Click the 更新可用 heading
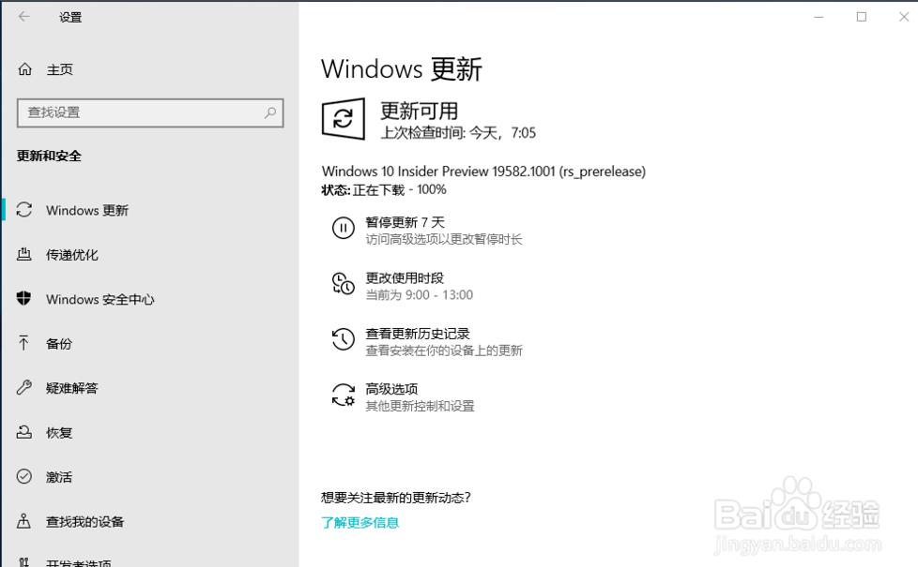 420,111
